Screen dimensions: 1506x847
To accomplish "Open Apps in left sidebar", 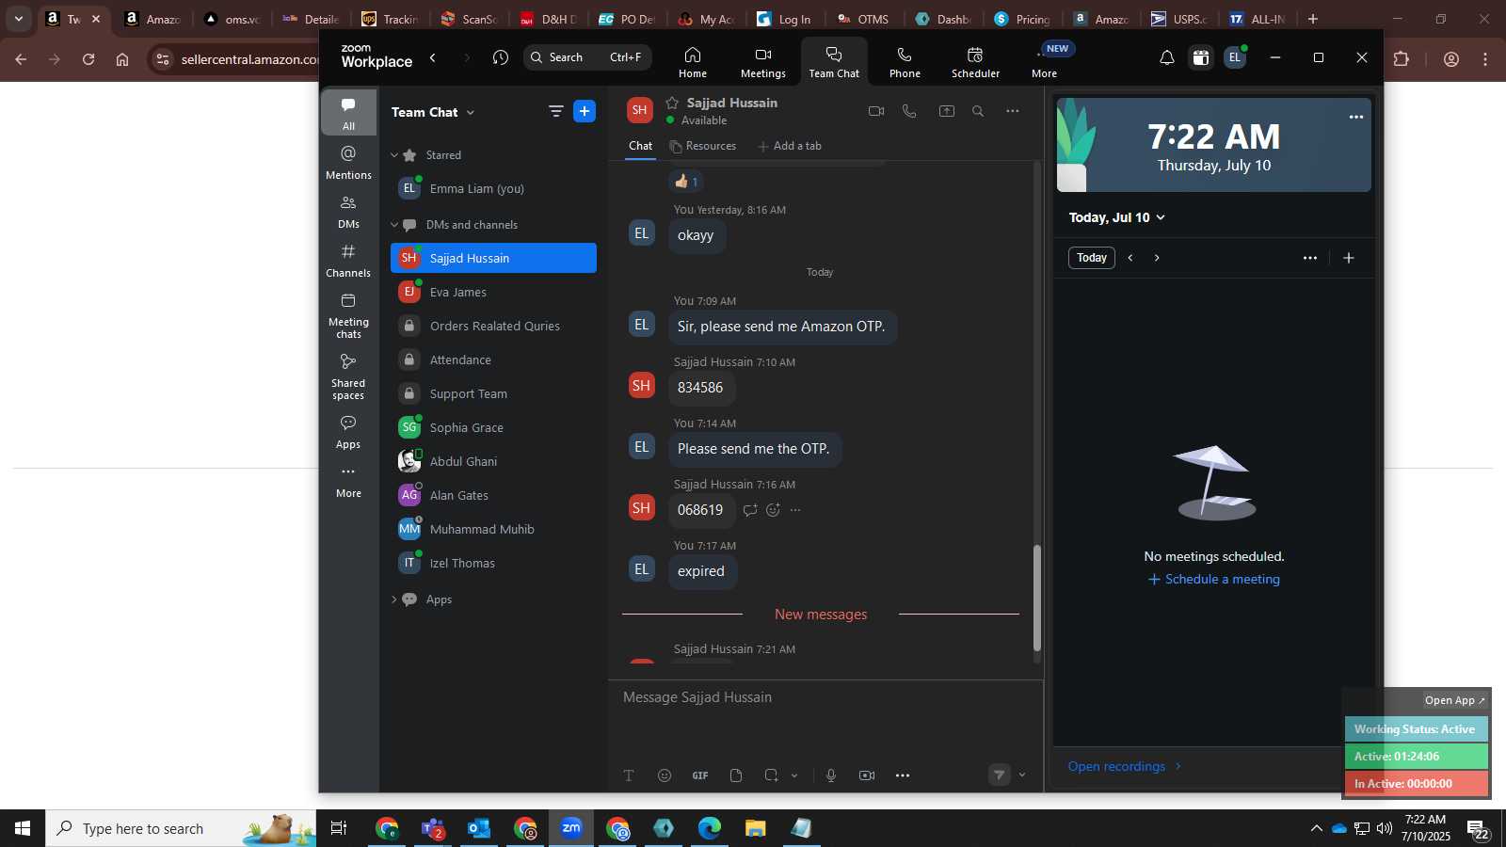I will point(348,432).
